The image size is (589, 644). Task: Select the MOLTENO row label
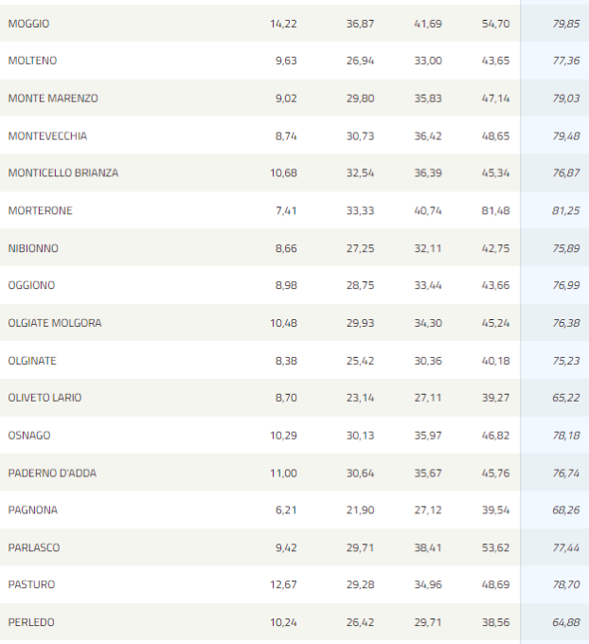(x=32, y=61)
